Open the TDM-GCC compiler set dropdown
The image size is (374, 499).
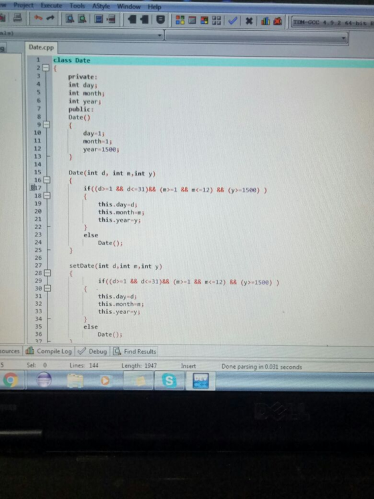tap(332, 23)
